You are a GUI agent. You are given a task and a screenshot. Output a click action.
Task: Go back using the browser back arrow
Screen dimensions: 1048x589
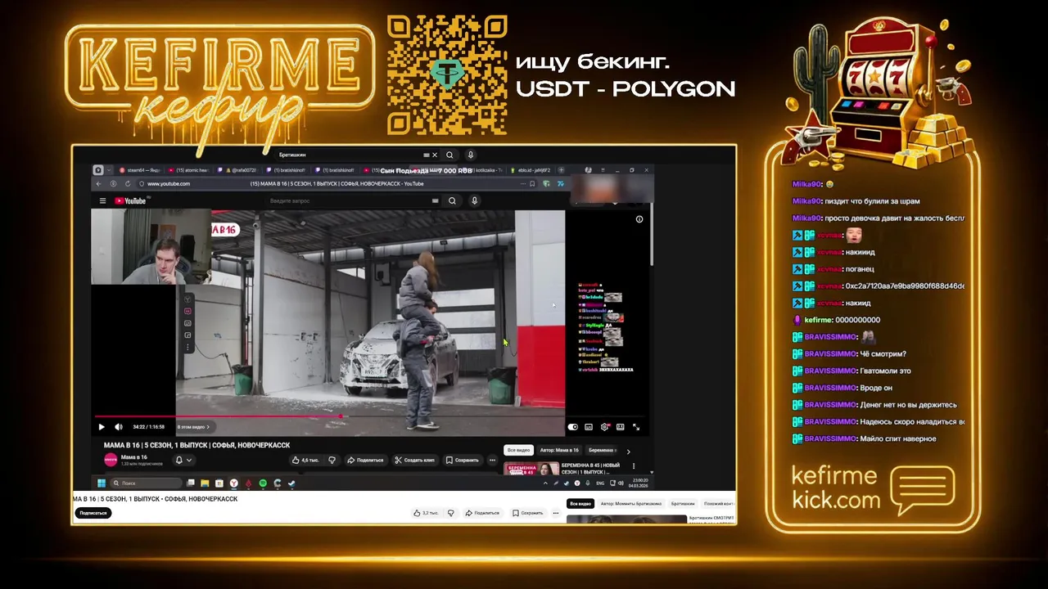[x=99, y=183]
